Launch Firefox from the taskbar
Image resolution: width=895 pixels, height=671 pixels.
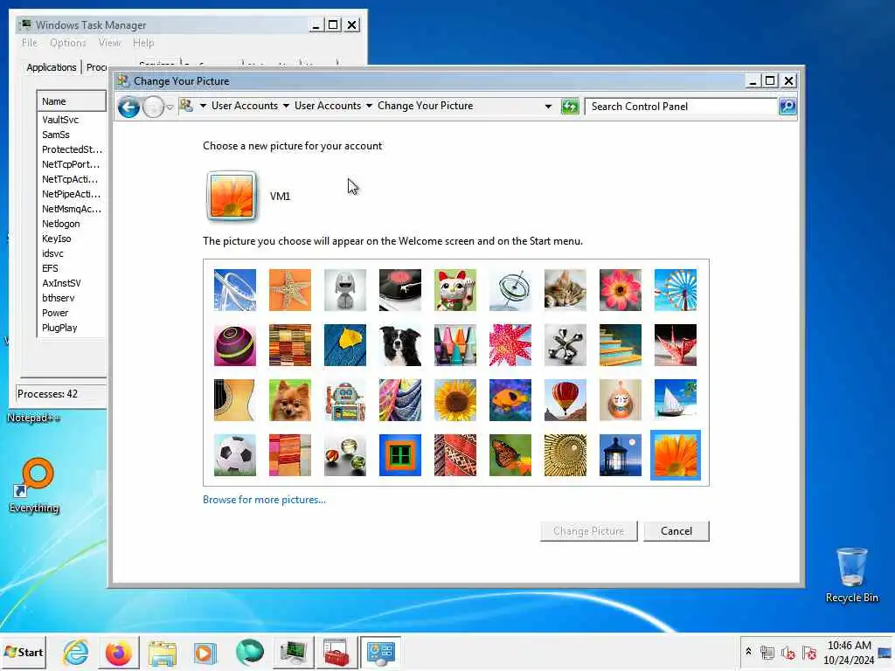pos(119,653)
